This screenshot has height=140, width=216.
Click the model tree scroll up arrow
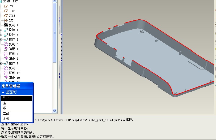pyautogui.click(x=54, y=1)
